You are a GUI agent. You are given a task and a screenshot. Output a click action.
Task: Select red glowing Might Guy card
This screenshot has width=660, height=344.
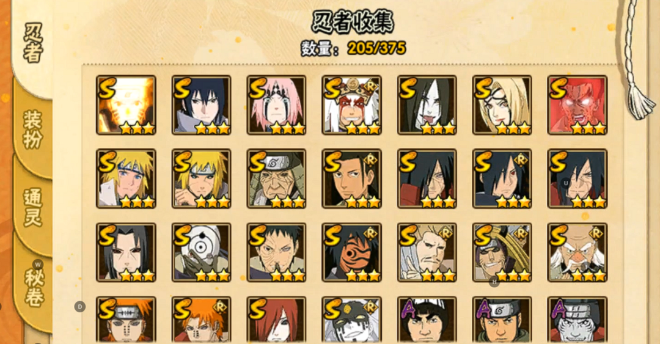click(577, 105)
